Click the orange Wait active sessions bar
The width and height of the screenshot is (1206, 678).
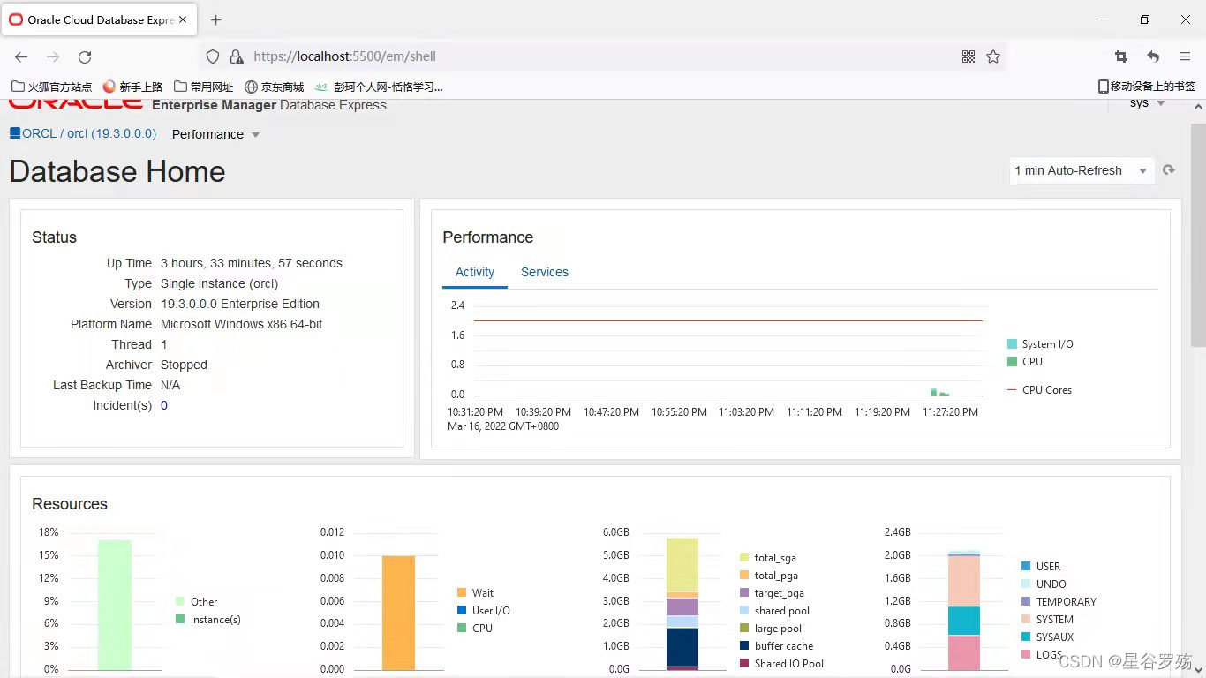tap(398, 613)
